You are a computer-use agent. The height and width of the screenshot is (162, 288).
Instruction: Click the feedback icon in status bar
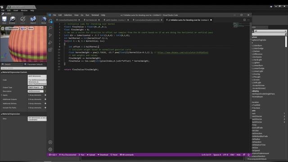pyautogui.click(x=244, y=155)
